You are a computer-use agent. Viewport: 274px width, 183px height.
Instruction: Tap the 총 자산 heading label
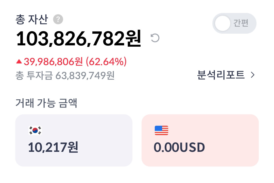(32, 20)
